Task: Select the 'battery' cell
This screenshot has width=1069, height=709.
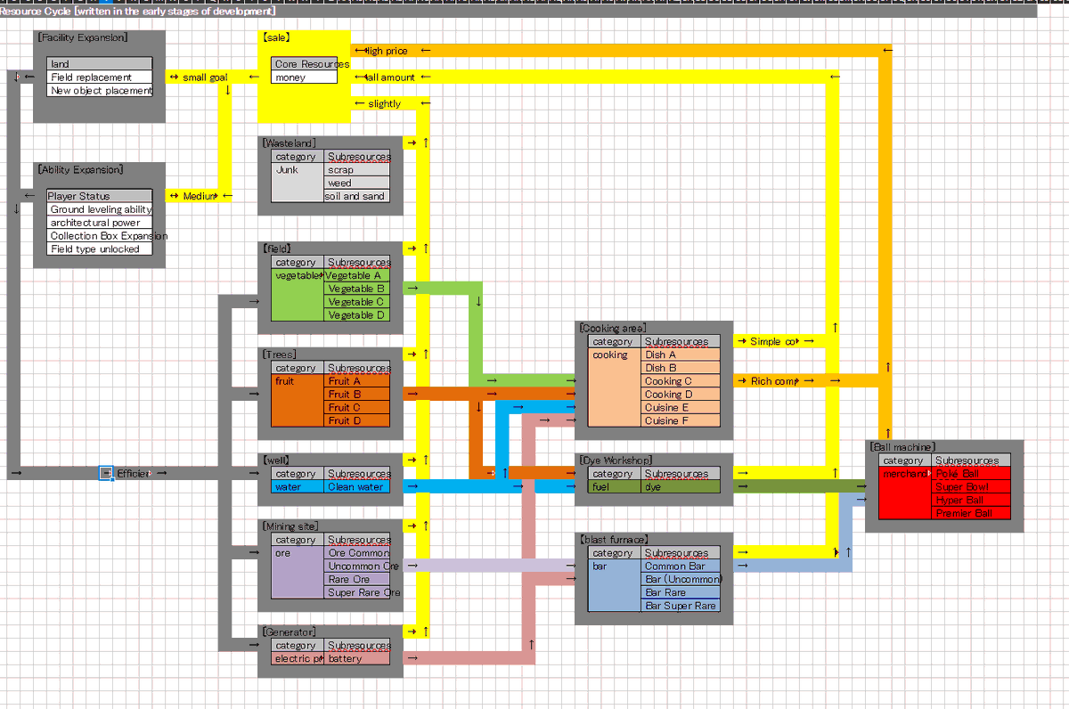Action: [356, 658]
